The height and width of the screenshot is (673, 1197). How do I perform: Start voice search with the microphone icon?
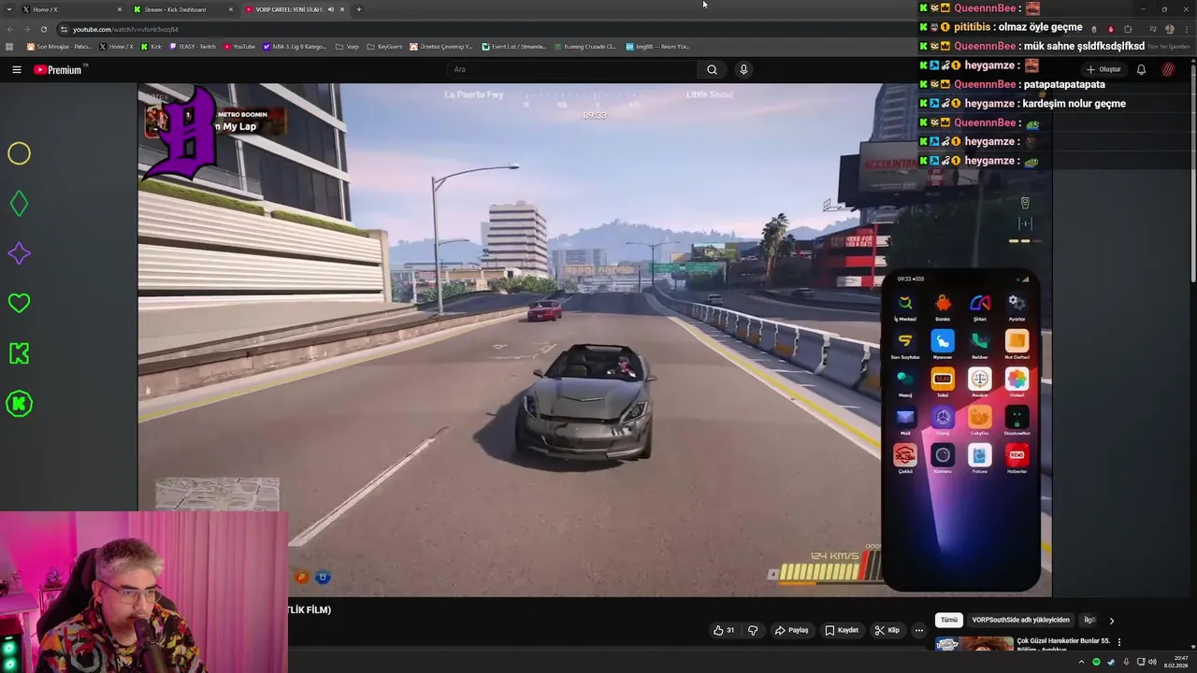click(x=743, y=69)
